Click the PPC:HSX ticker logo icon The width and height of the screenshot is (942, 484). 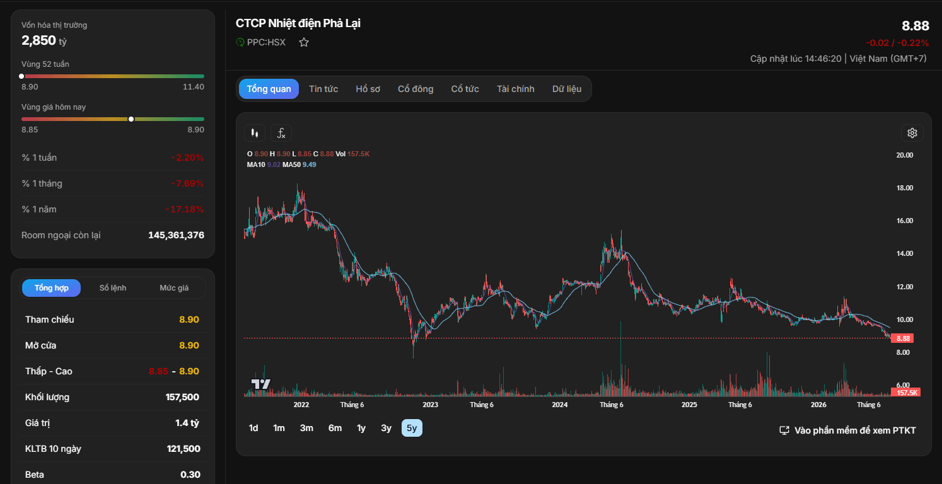click(240, 42)
